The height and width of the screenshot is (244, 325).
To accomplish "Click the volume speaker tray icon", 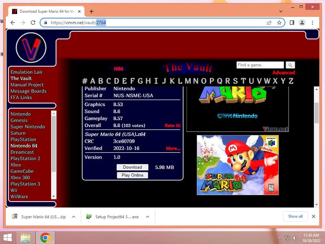I will pos(295,238).
